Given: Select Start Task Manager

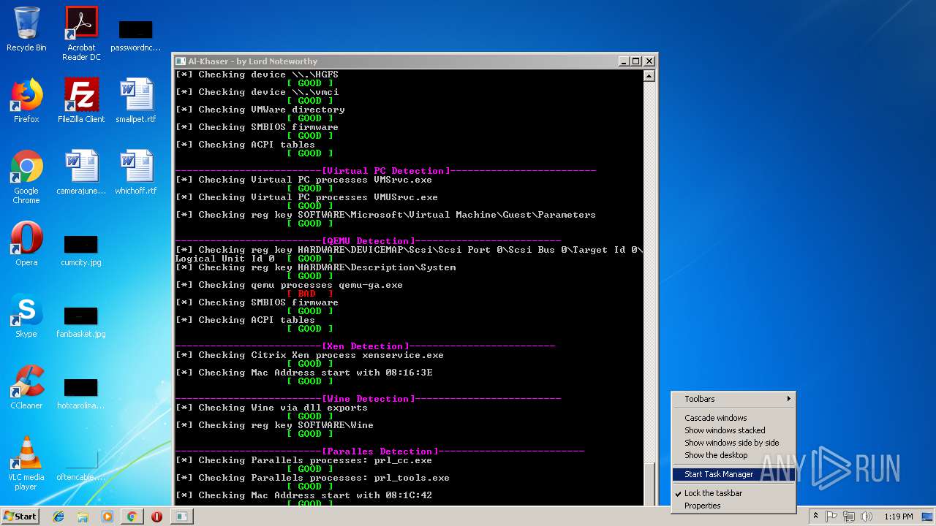Looking at the screenshot, I should (x=733, y=474).
